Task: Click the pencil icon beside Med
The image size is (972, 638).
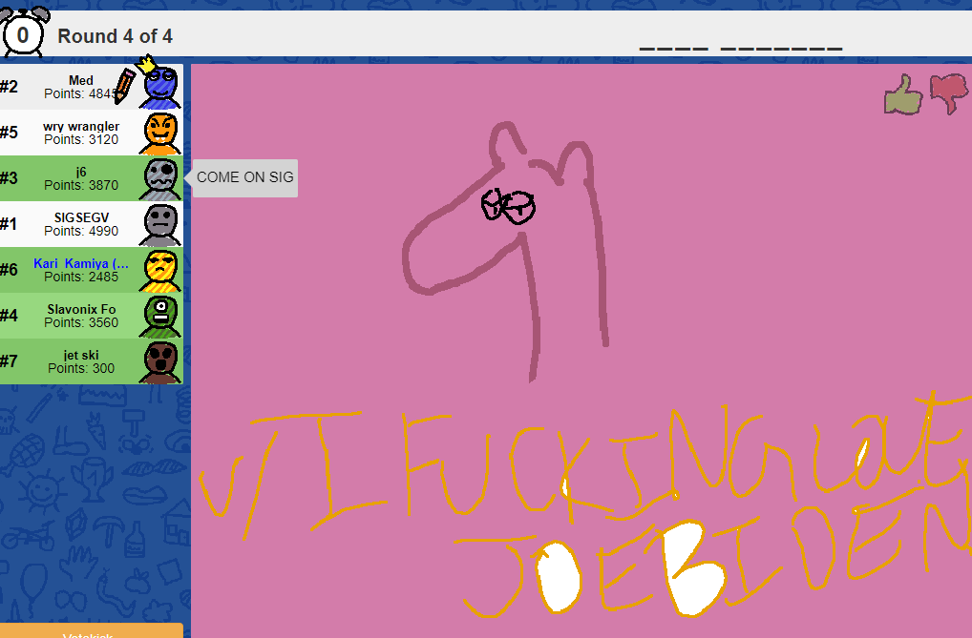Action: pyautogui.click(x=124, y=86)
